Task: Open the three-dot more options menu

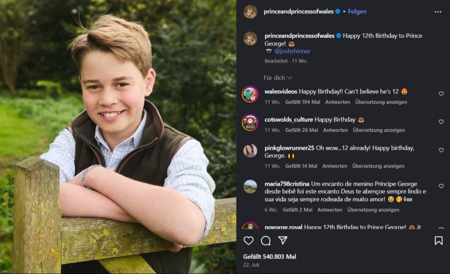Action: tap(438, 11)
